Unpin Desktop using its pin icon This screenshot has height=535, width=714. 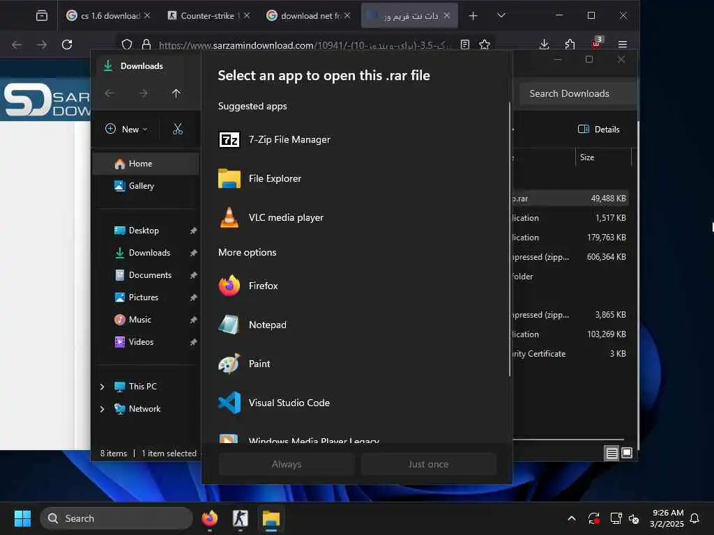194,231
